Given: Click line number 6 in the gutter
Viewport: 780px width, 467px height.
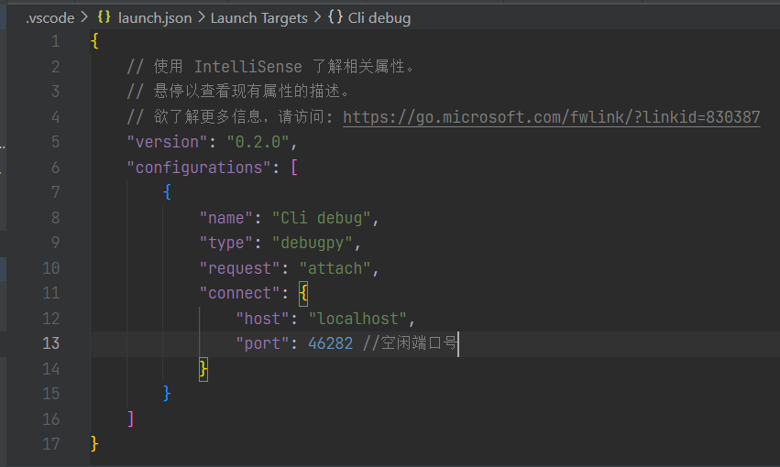Looking at the screenshot, I should 55,168.
